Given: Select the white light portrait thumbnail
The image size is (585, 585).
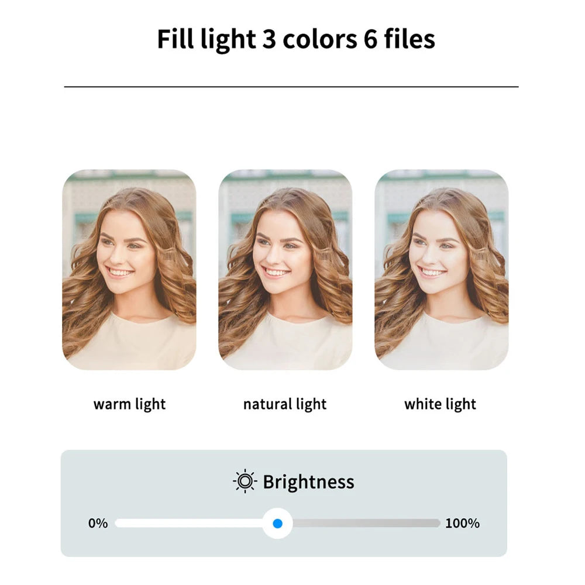Looking at the screenshot, I should tap(442, 270).
